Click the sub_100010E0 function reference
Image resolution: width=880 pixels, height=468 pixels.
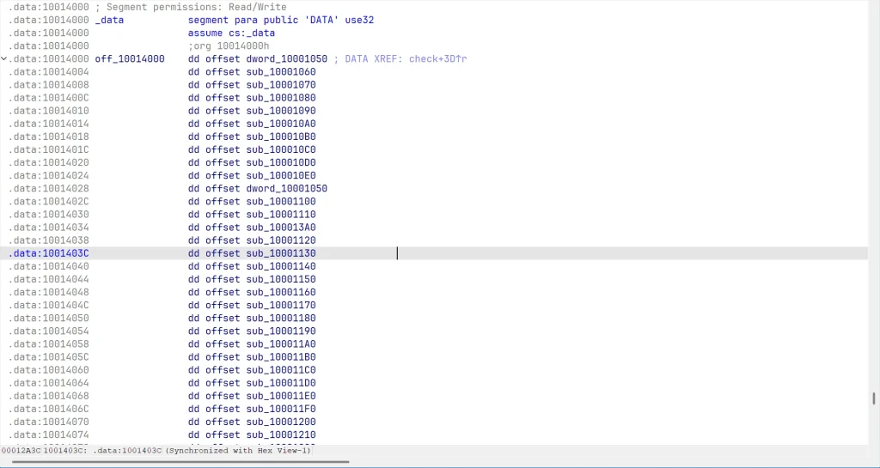click(x=281, y=175)
